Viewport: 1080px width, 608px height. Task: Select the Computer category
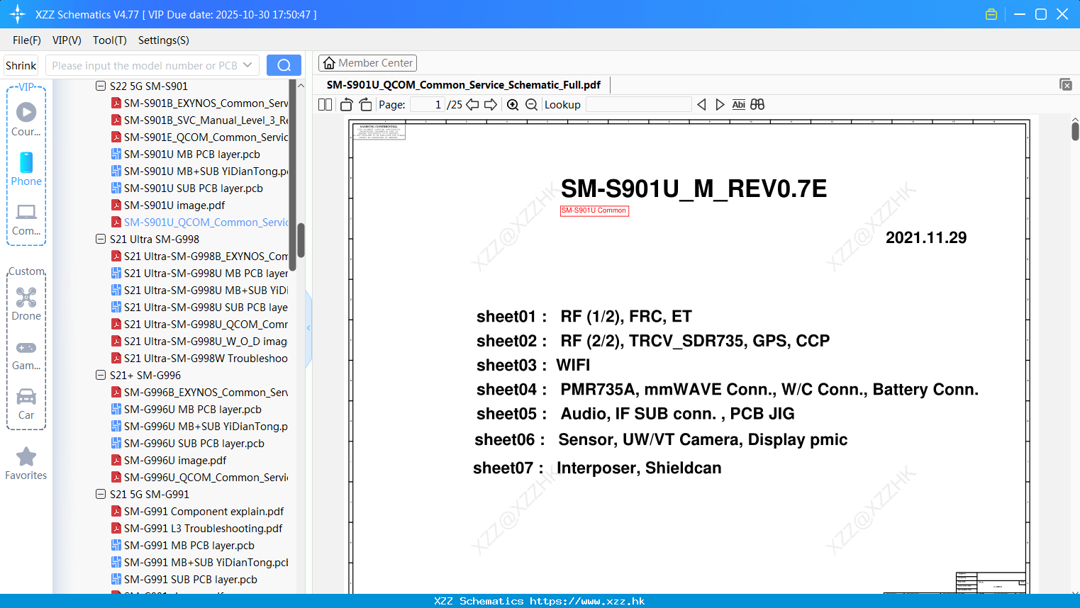pos(26,219)
